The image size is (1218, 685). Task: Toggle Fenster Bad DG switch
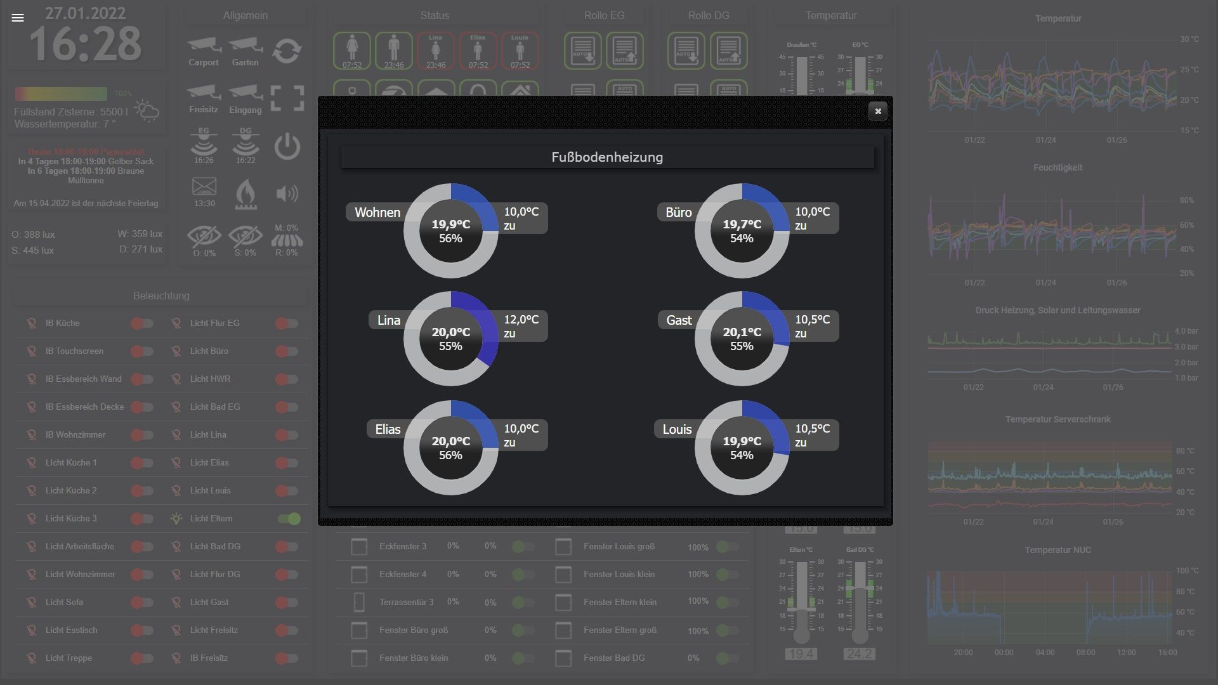727,658
